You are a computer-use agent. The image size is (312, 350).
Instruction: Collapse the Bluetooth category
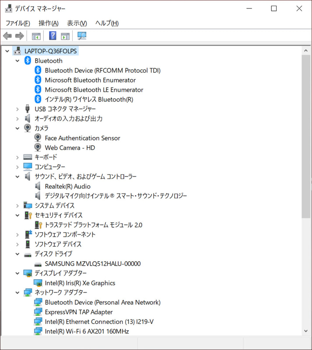tap(18, 61)
